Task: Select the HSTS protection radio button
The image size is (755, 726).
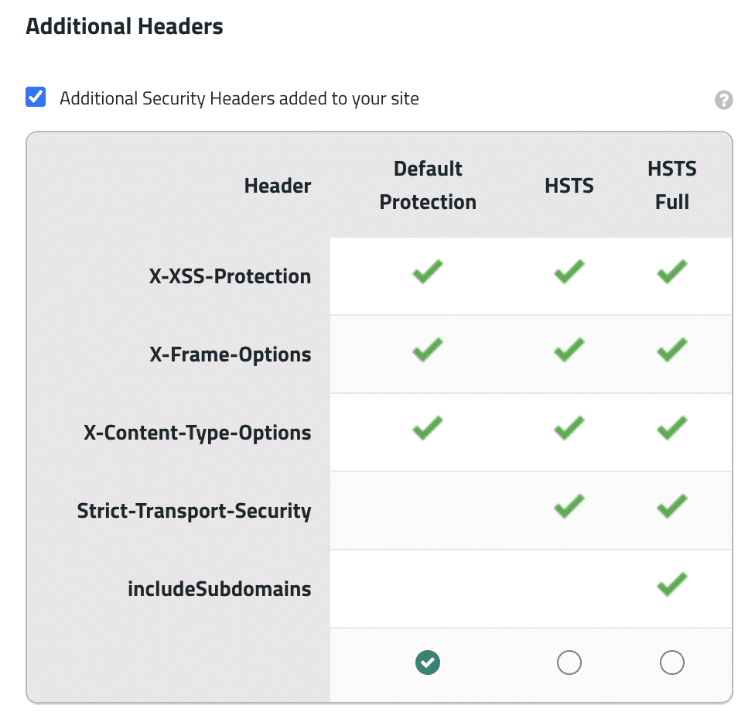Action: pyautogui.click(x=569, y=663)
